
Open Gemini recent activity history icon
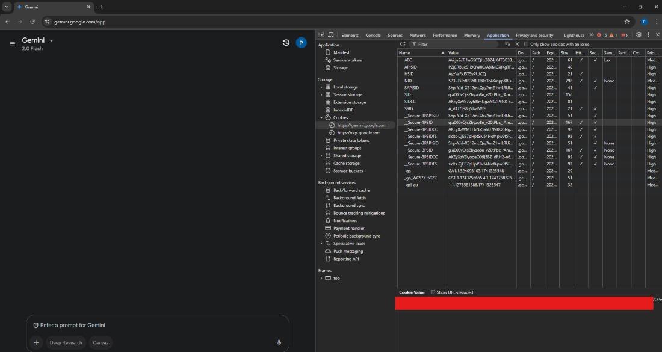click(x=286, y=43)
